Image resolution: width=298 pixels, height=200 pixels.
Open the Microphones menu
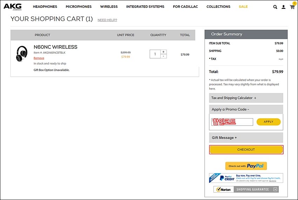tap(79, 7)
